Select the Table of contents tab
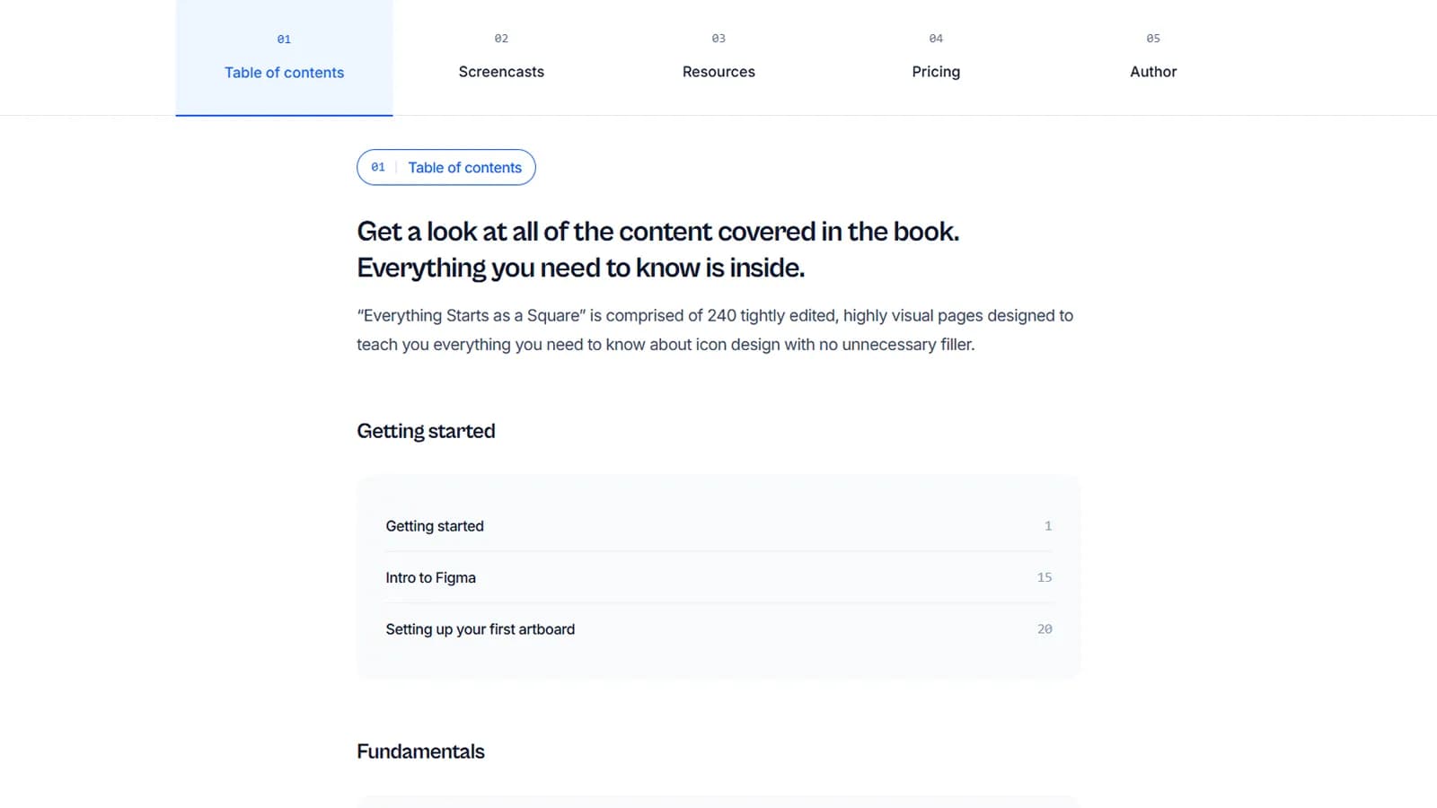Screen dimensions: 1437x808 tap(284, 72)
